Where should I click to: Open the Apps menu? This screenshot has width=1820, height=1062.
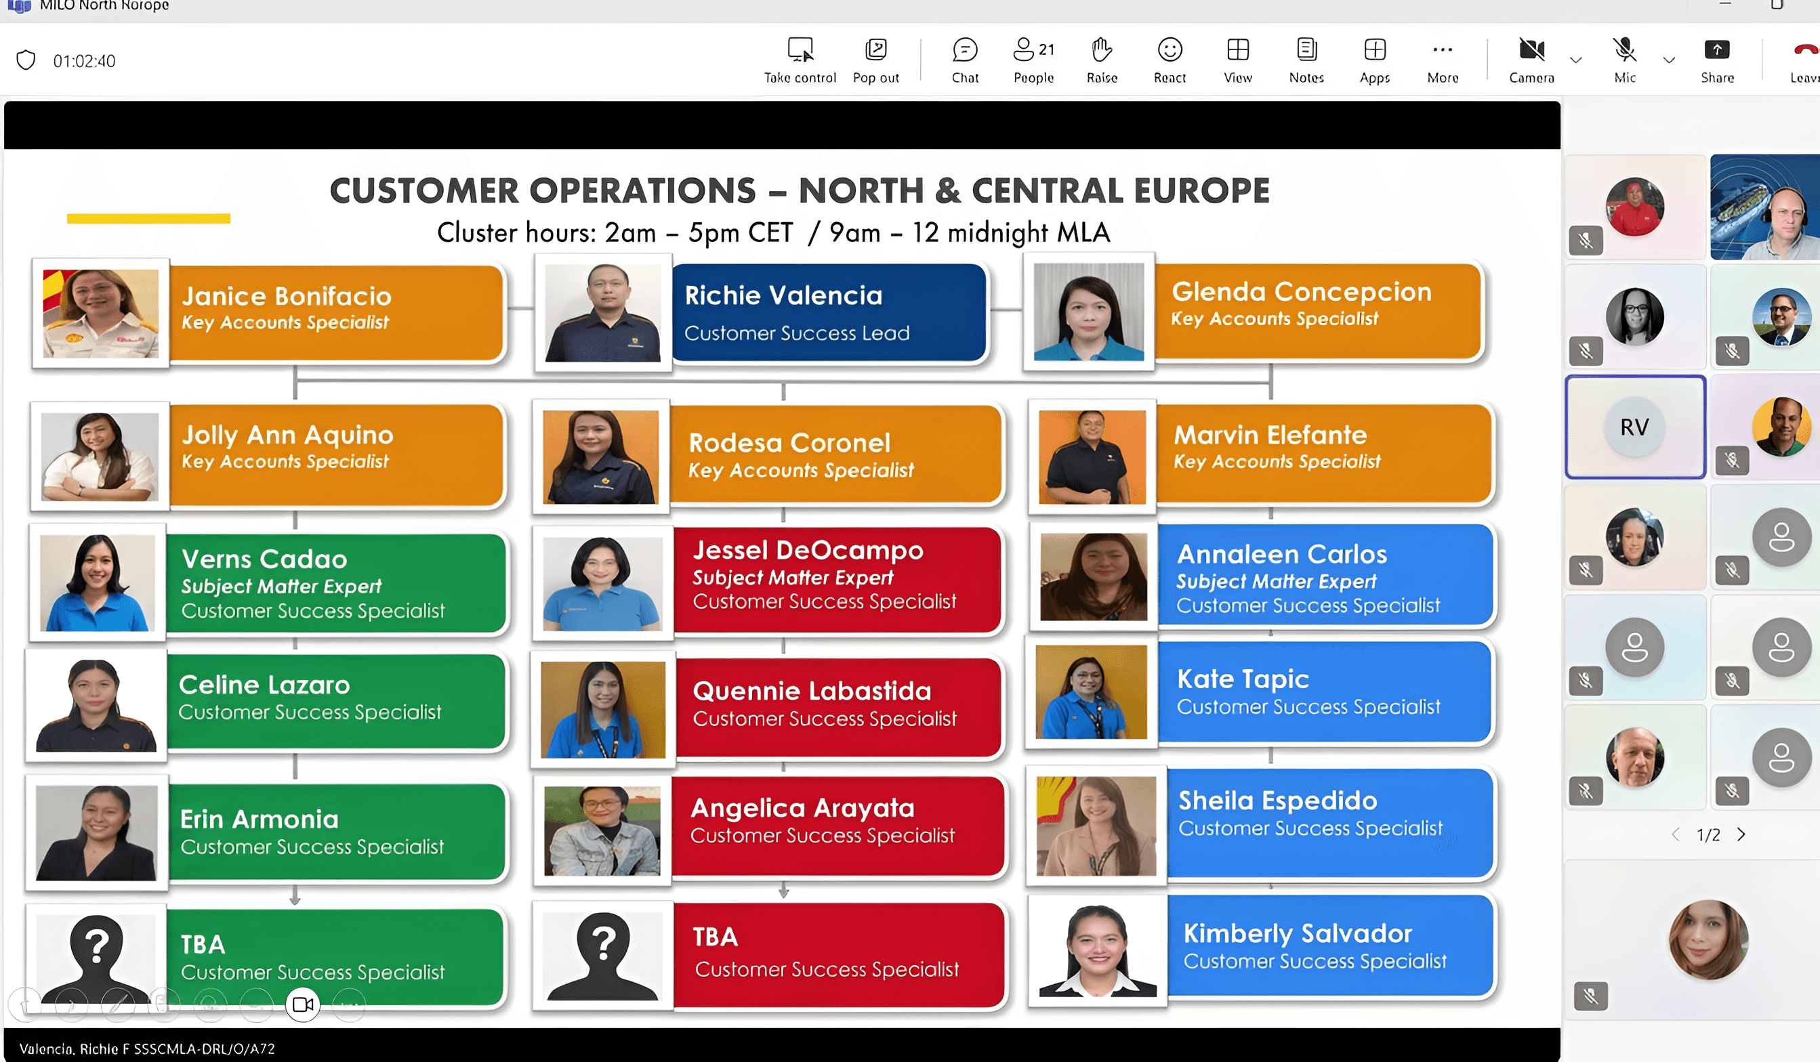pyautogui.click(x=1374, y=61)
